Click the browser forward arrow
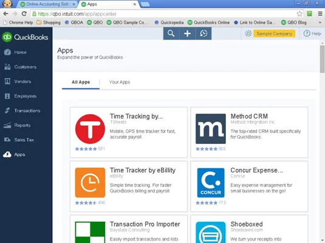This screenshot has width=325, height=243. pos(15,14)
